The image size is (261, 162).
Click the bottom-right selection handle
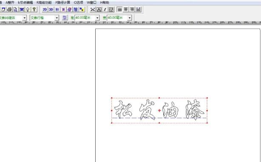[207, 123]
